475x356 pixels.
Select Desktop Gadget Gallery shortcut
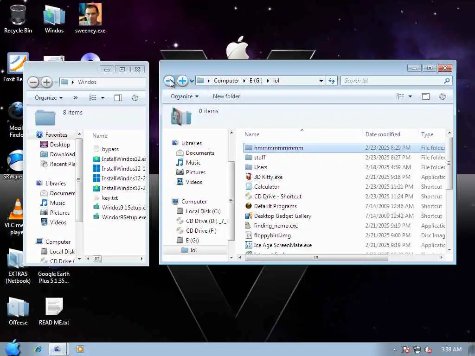point(345,216)
